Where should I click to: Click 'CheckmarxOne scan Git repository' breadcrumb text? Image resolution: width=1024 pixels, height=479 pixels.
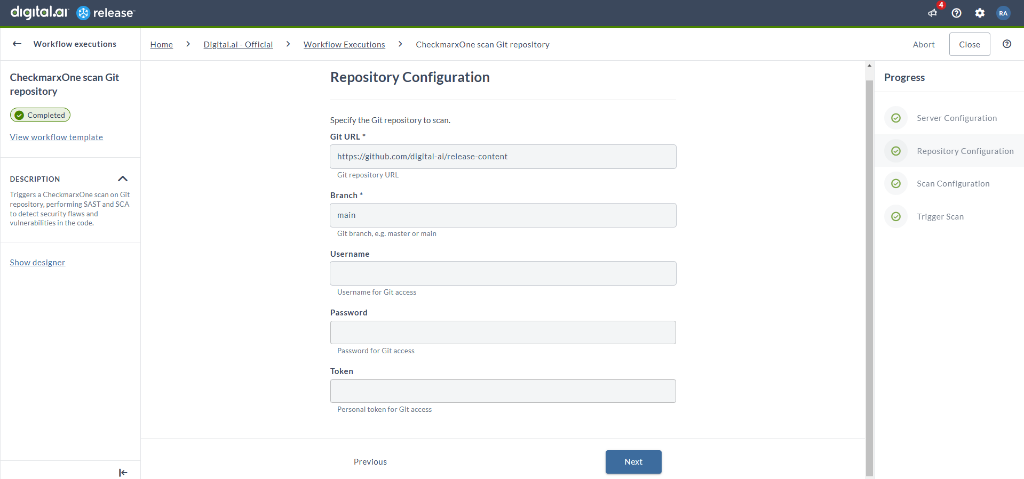click(482, 45)
